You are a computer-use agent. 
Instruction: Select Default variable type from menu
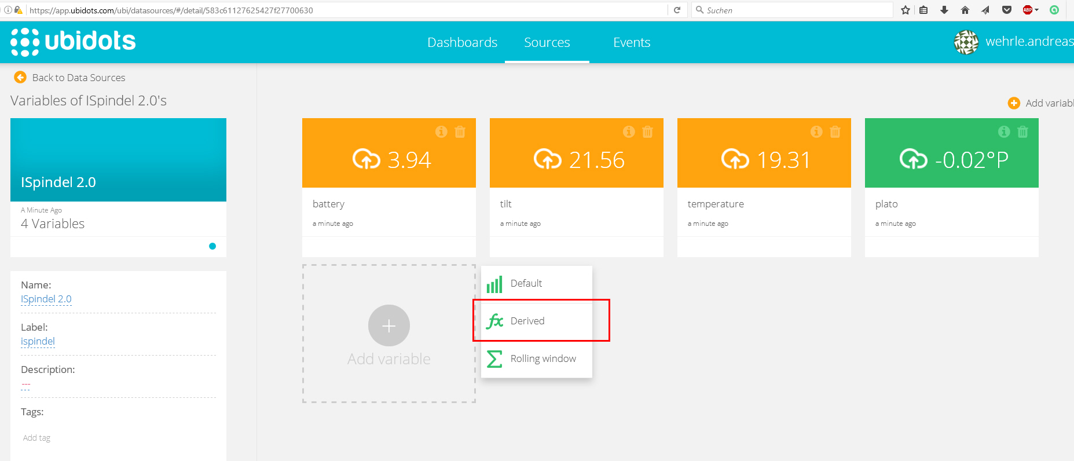(526, 283)
